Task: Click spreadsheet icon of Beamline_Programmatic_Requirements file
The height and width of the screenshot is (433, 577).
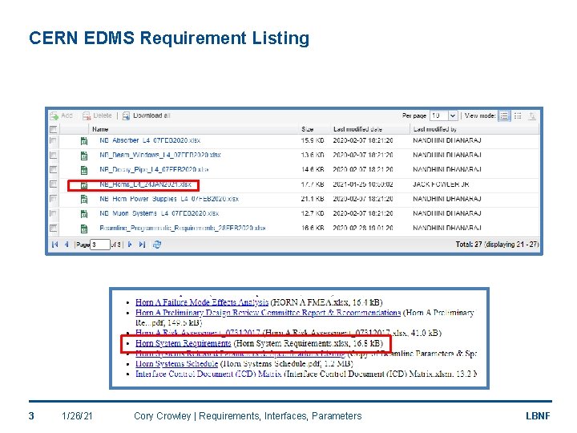Action: click(x=84, y=229)
